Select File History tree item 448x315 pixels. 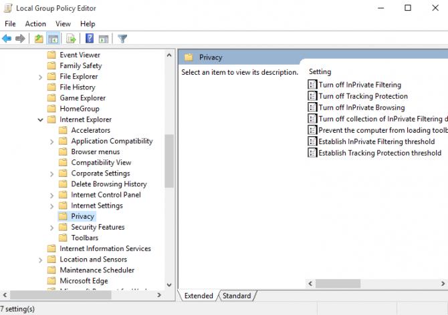click(x=78, y=87)
